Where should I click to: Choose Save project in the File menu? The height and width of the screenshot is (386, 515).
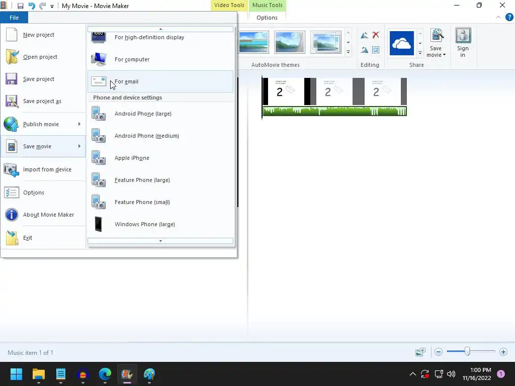point(43,79)
